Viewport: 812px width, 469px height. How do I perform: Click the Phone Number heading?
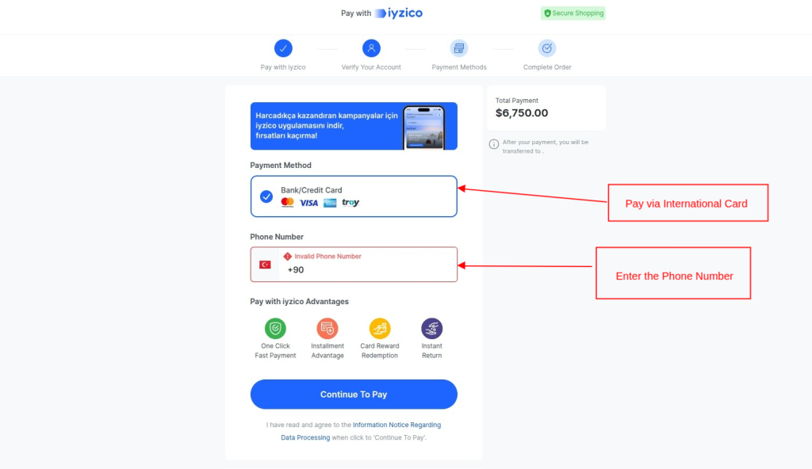277,237
